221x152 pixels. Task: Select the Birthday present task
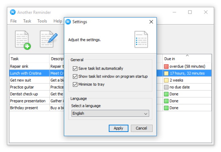pos(24,108)
